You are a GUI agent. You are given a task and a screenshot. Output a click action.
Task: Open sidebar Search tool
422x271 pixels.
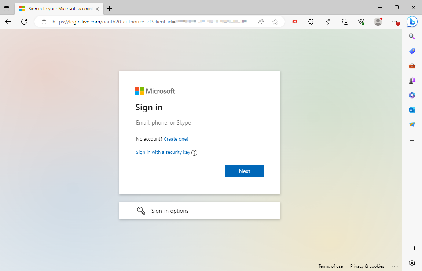(412, 36)
